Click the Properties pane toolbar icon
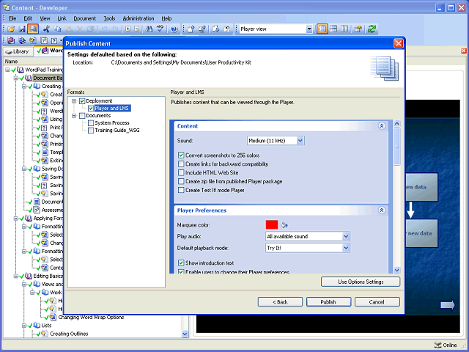469x352 pixels. 358,29
